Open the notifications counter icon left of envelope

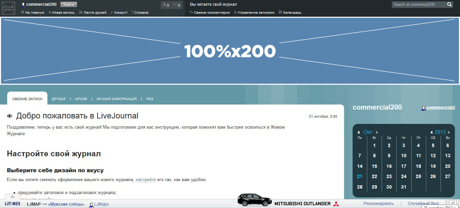tap(165, 5)
